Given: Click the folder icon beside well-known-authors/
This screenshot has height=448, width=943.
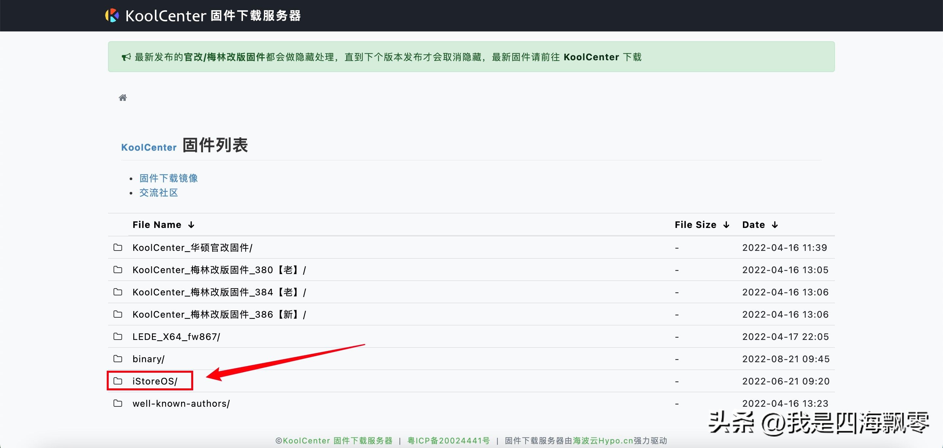Looking at the screenshot, I should point(118,403).
